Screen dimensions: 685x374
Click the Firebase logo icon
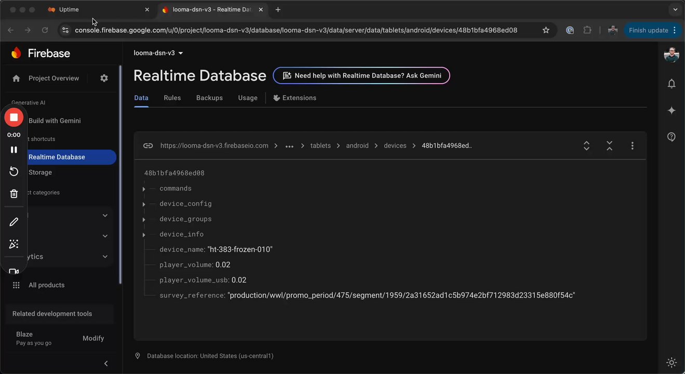pos(17,53)
